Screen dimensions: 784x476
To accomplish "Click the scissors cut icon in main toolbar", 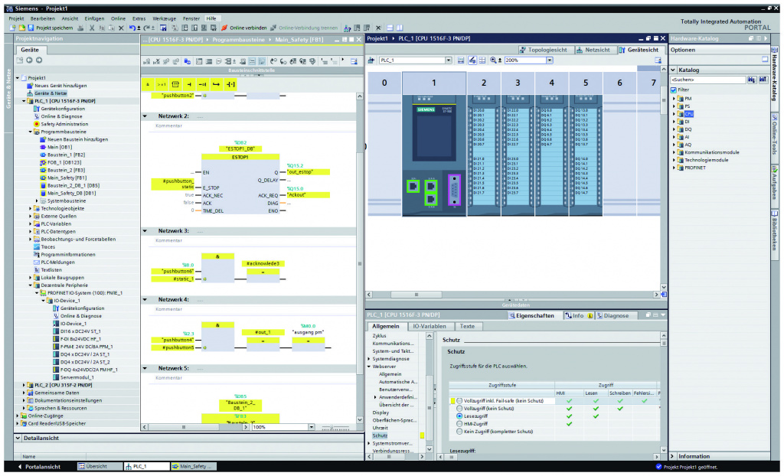I will coord(92,28).
